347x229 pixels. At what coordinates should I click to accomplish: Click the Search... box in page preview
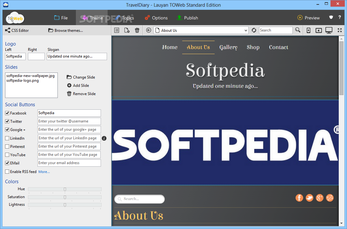pyautogui.click(x=139, y=199)
